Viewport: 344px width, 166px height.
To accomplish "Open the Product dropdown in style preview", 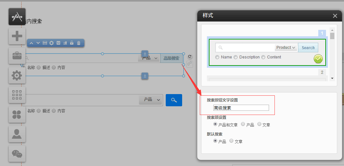I will pyautogui.click(x=286, y=48).
